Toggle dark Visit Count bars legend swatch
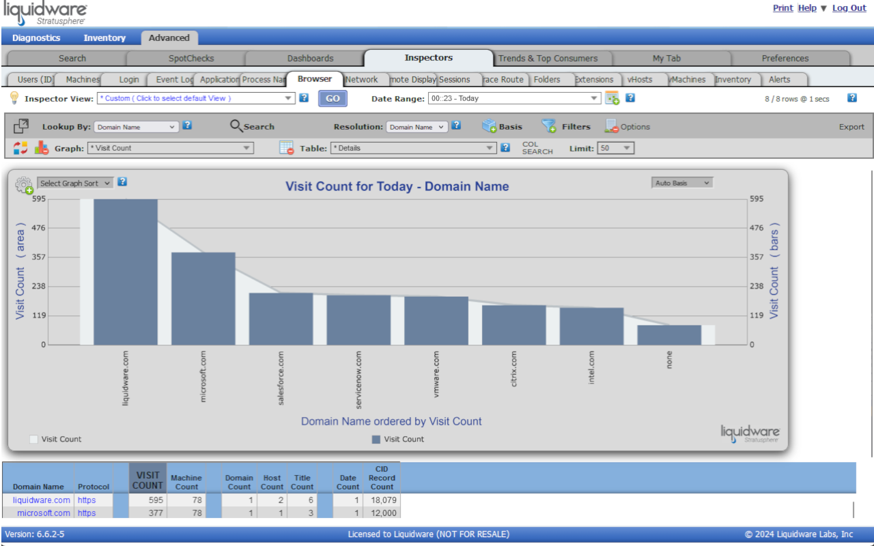Viewport: 874px width, 546px height. 376,440
